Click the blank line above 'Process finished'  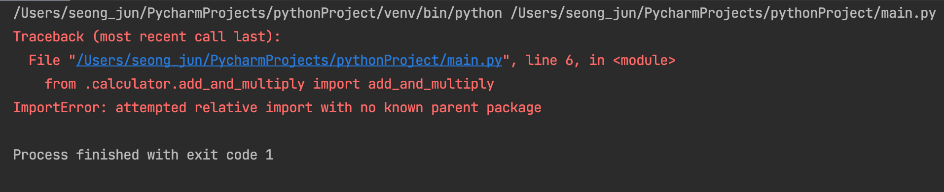click(472, 131)
